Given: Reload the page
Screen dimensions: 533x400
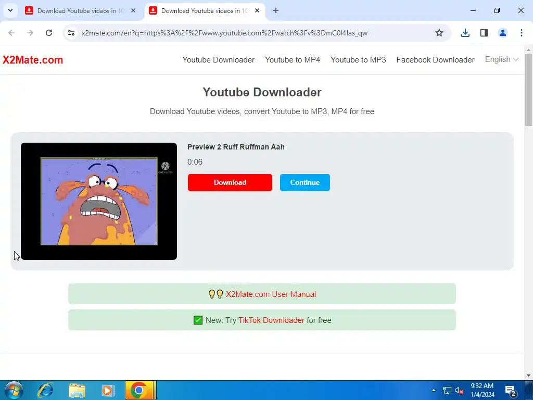Looking at the screenshot, I should coord(49,33).
